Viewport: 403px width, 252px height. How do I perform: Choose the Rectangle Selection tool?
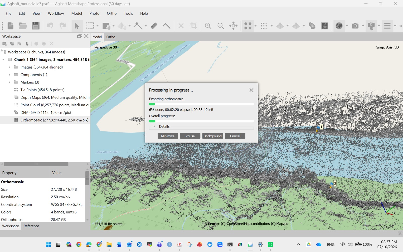click(x=90, y=26)
